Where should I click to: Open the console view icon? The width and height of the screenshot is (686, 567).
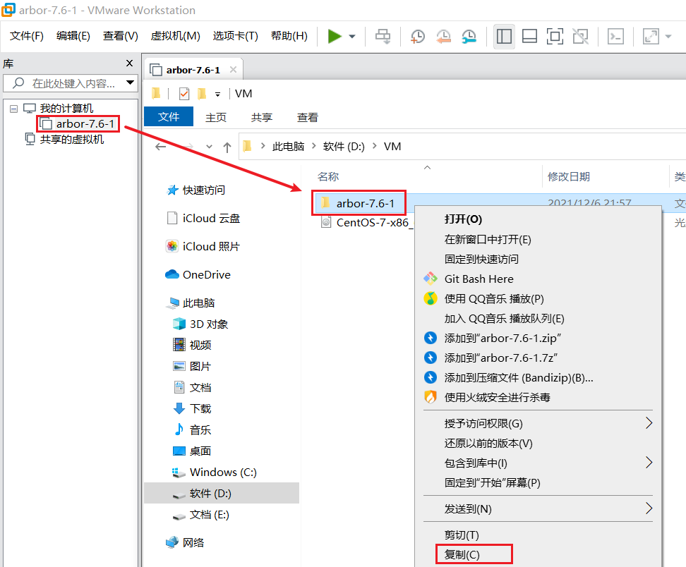click(615, 36)
